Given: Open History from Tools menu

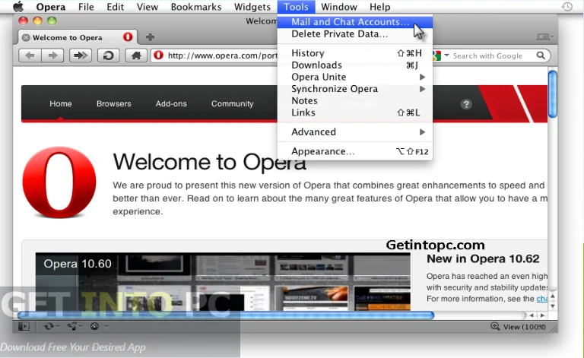Looking at the screenshot, I should point(355,53).
